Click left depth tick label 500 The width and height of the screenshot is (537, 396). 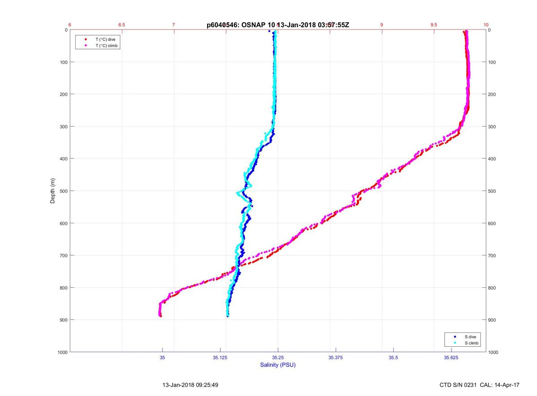(64, 191)
